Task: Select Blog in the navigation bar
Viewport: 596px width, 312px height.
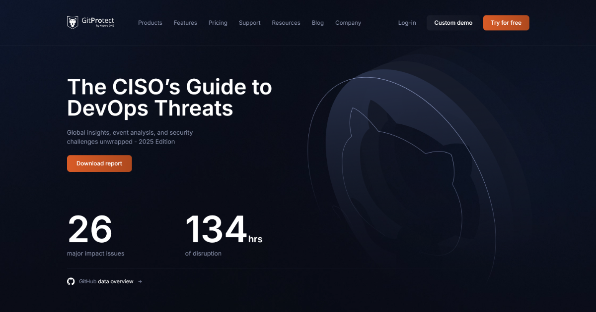Action: tap(317, 23)
